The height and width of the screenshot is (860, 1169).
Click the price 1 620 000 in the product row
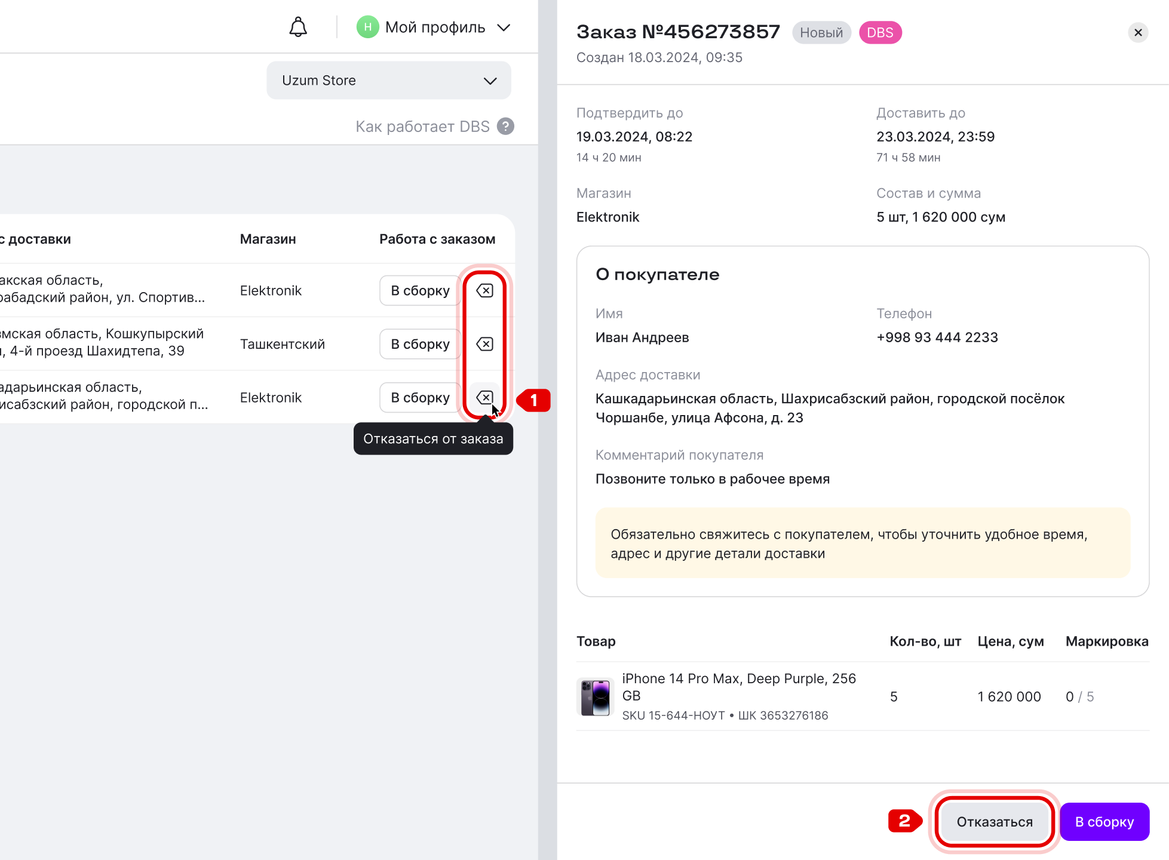[1009, 697]
